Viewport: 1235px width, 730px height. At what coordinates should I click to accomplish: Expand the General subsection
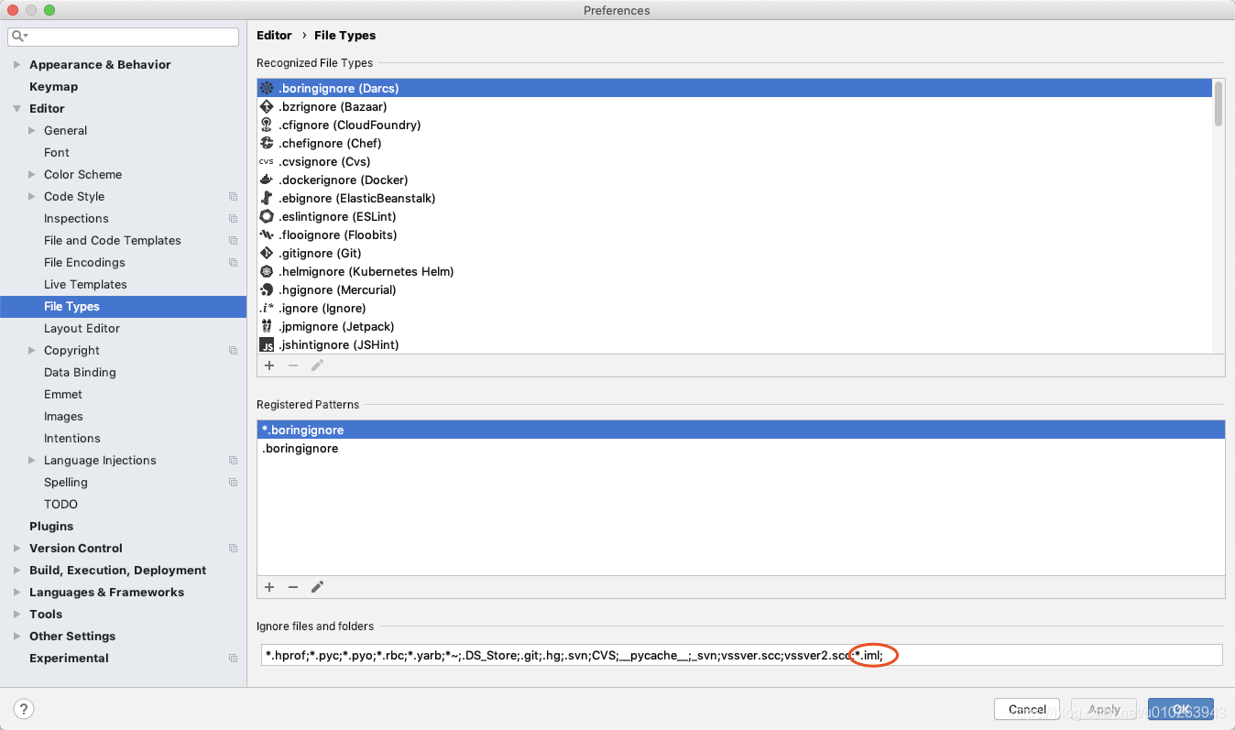(x=32, y=130)
